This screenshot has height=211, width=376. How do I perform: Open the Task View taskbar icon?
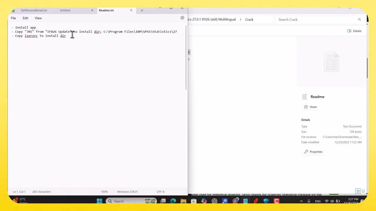tap(163, 201)
